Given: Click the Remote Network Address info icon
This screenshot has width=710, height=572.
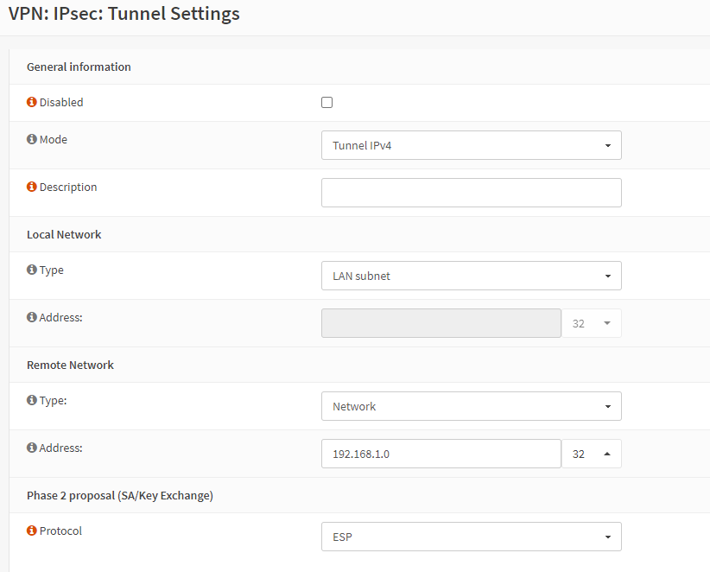Looking at the screenshot, I should [32, 448].
